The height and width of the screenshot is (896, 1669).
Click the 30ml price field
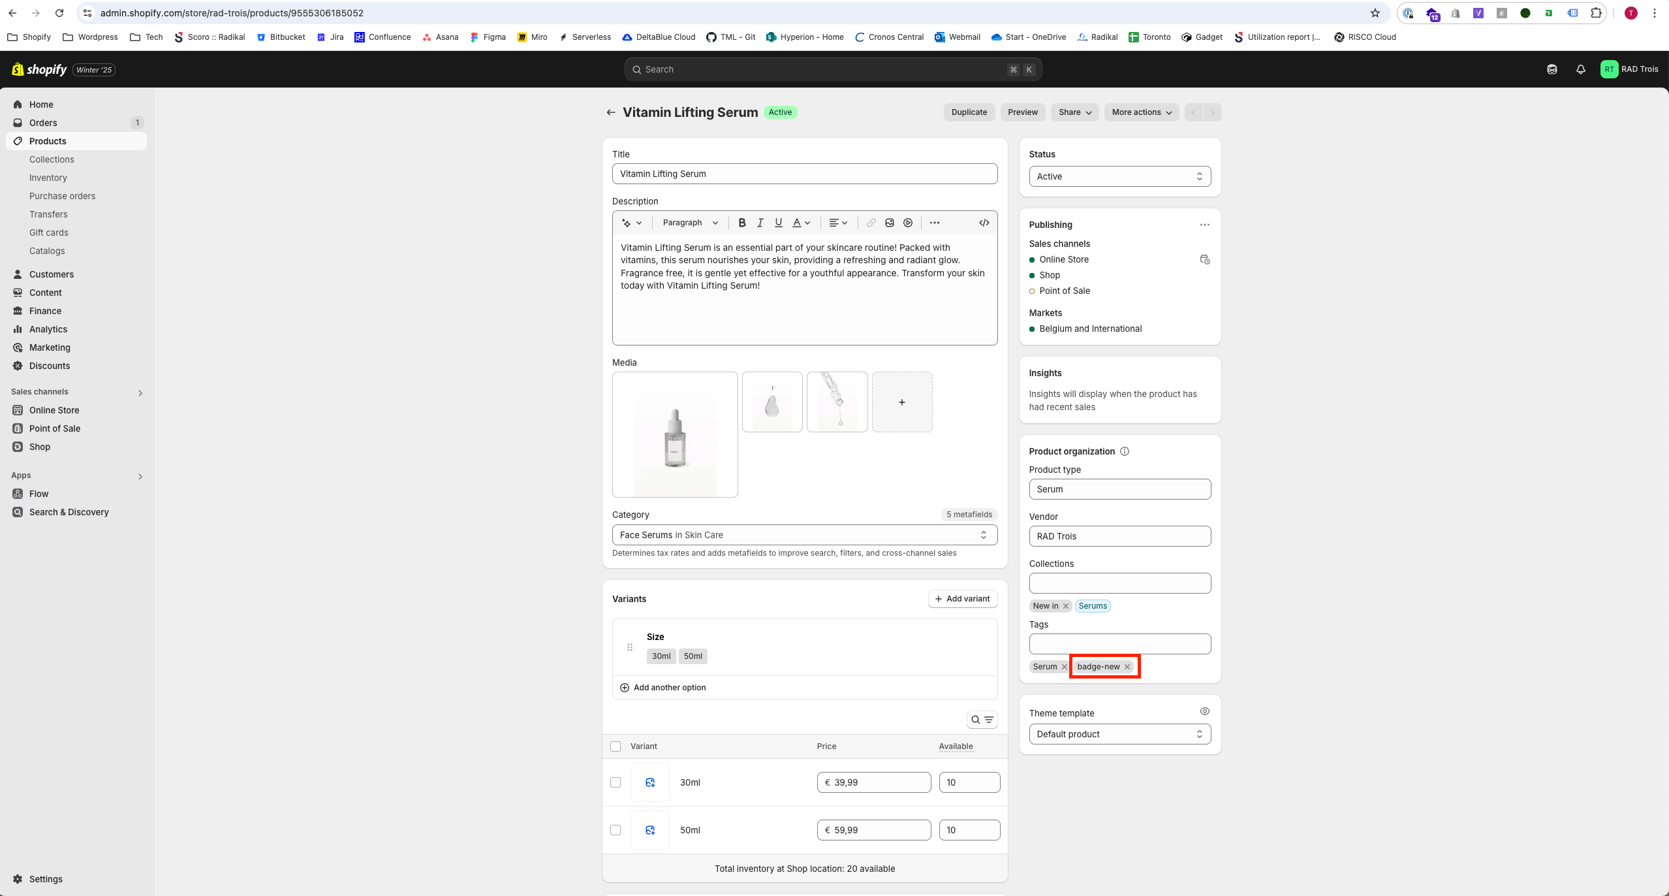[873, 782]
